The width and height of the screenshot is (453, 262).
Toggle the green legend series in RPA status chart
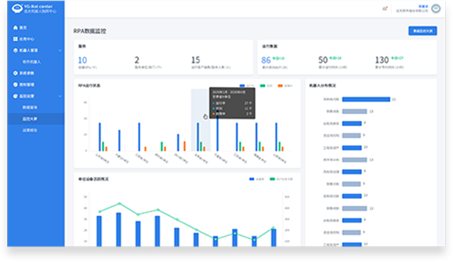[262, 85]
